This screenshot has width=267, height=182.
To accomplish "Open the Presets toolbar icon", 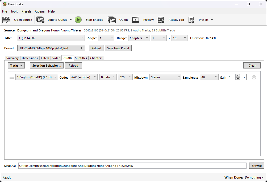I will (x=191, y=20).
